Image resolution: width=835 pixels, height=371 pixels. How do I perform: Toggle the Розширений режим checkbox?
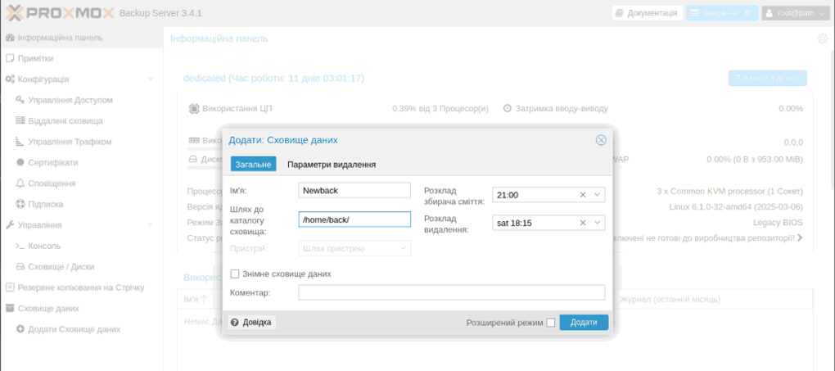(x=550, y=323)
